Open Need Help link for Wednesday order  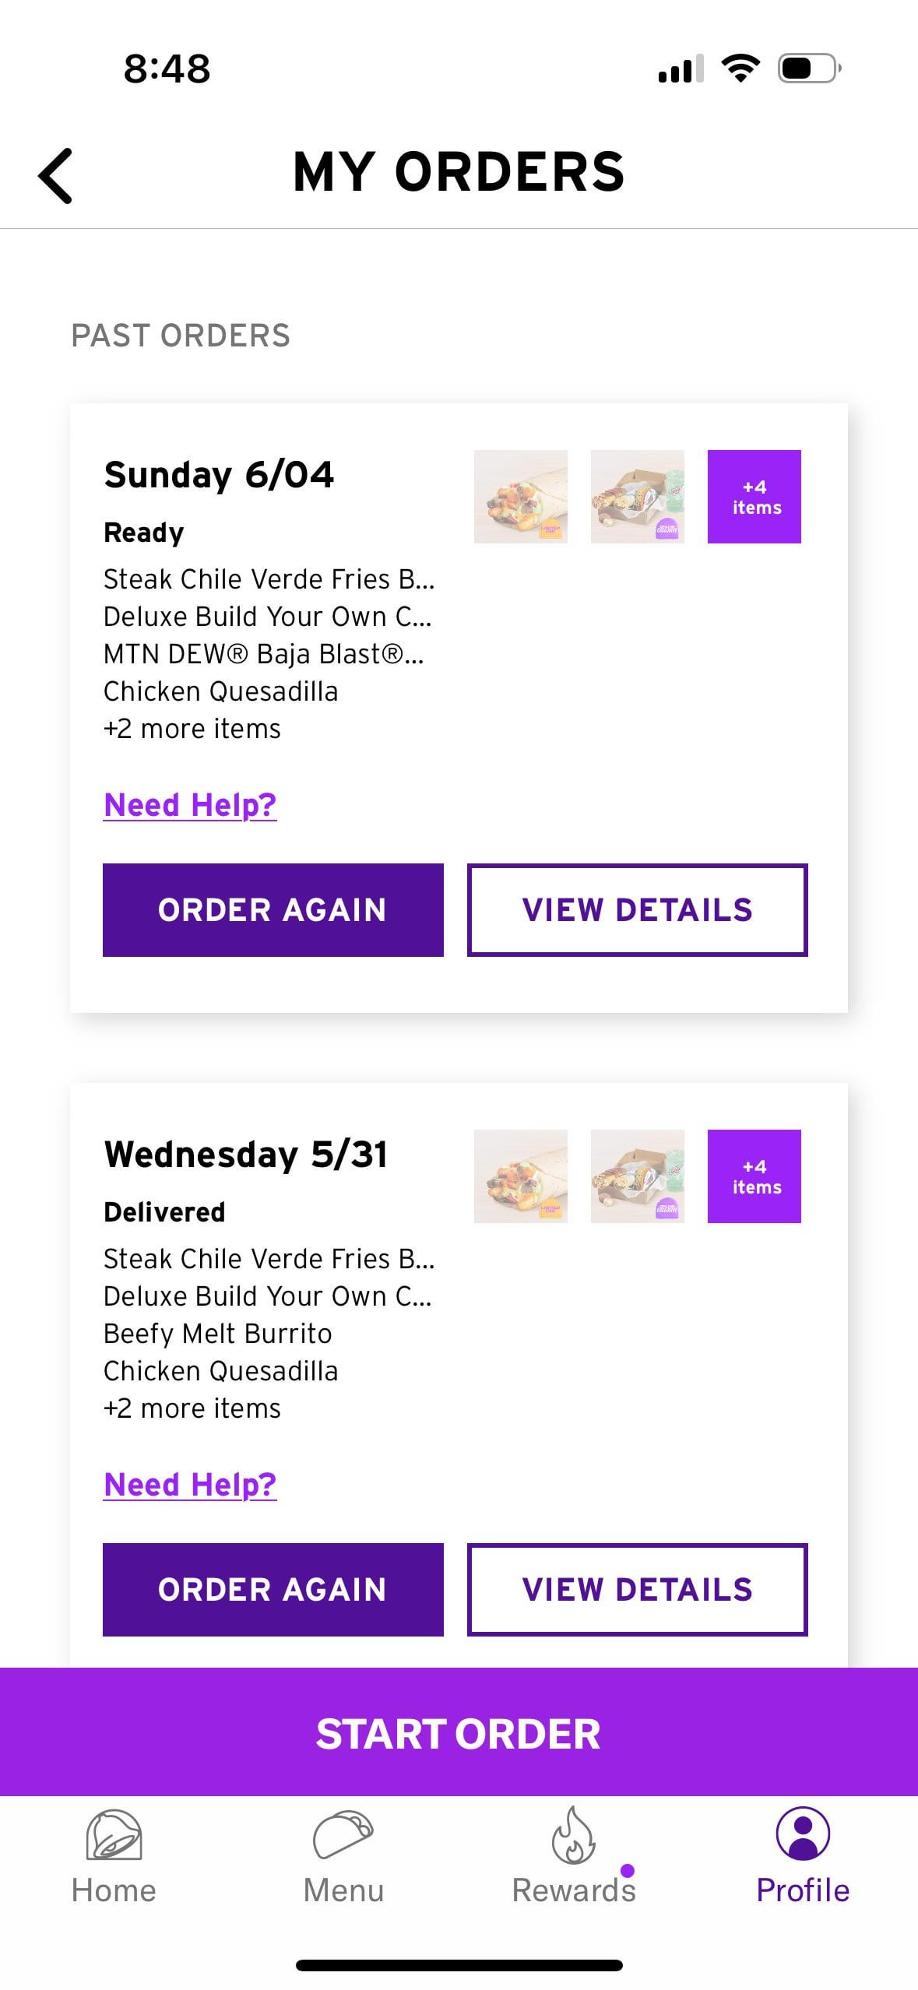(190, 1485)
